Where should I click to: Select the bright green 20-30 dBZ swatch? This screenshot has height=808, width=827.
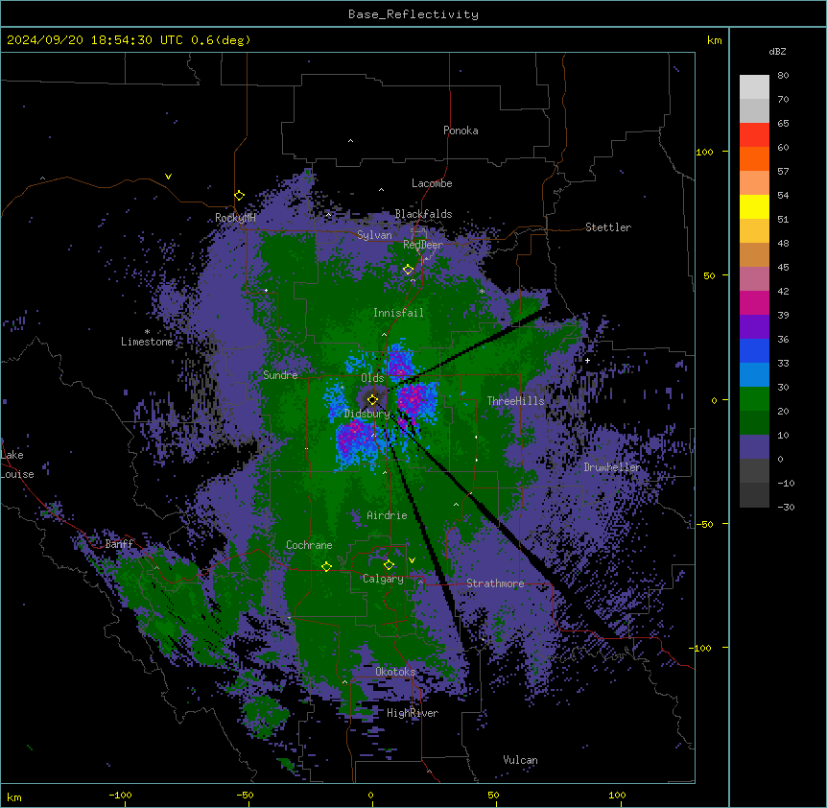(754, 399)
